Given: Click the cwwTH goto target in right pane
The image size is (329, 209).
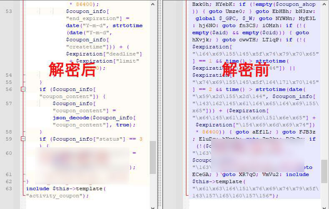Looking at the screenshot, I should (x=247, y=40).
